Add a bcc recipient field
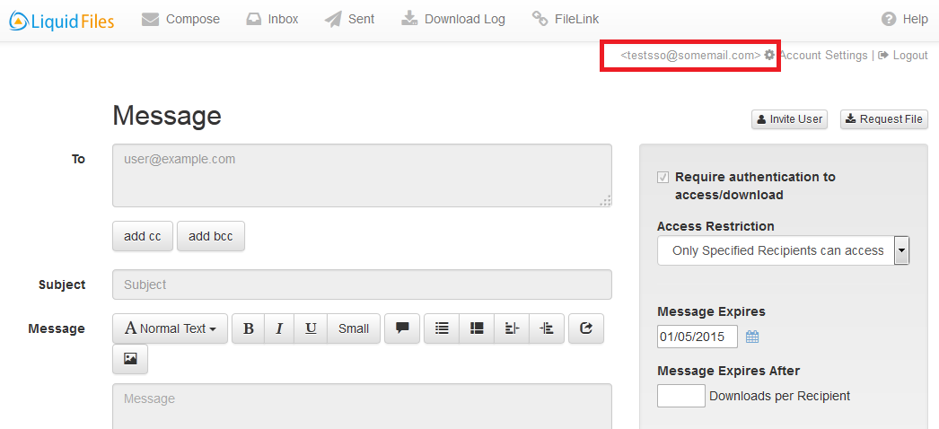 211,236
